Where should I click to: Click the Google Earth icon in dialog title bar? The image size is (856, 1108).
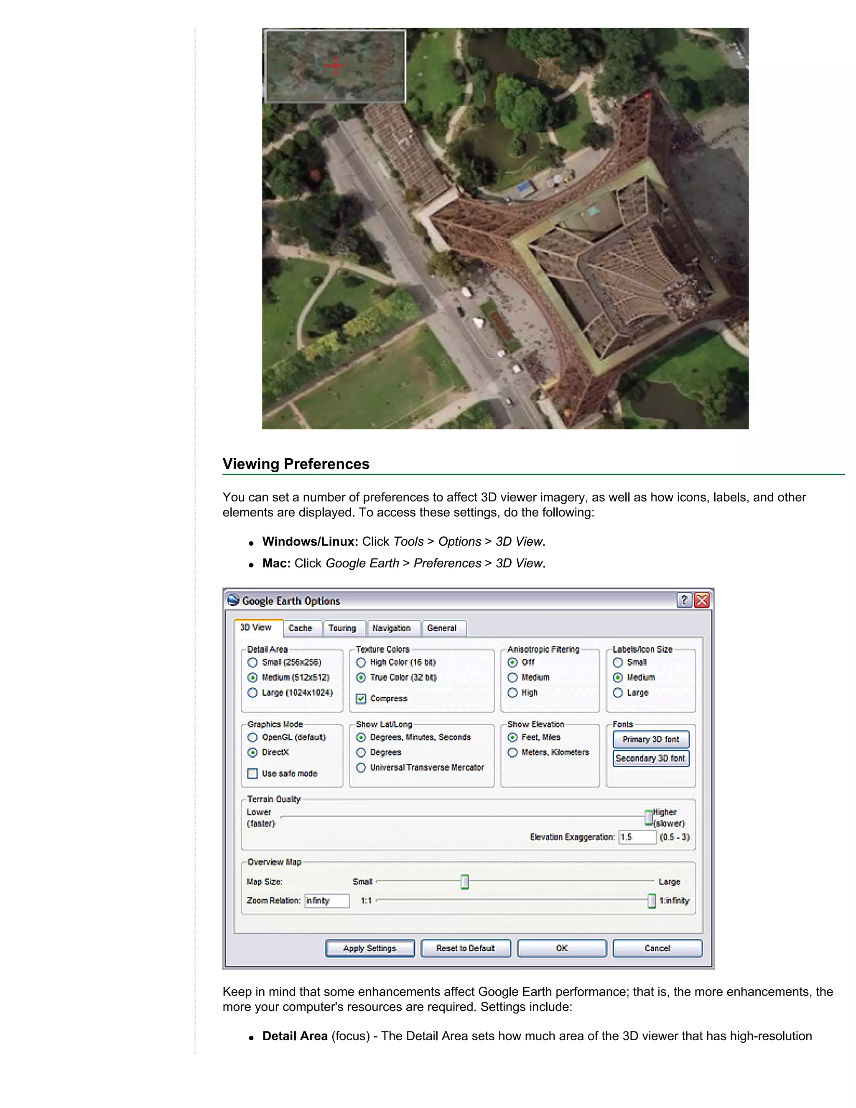click(x=233, y=600)
